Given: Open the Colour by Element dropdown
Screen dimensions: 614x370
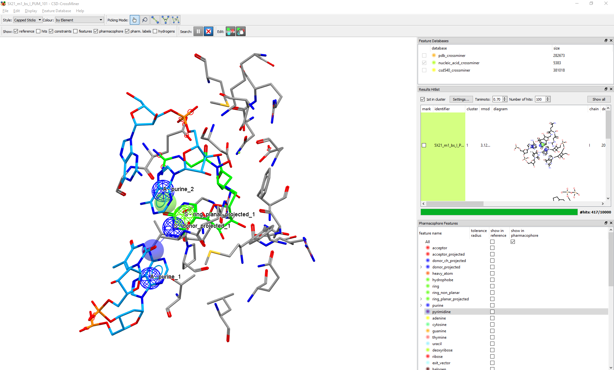Looking at the screenshot, I should [79, 20].
